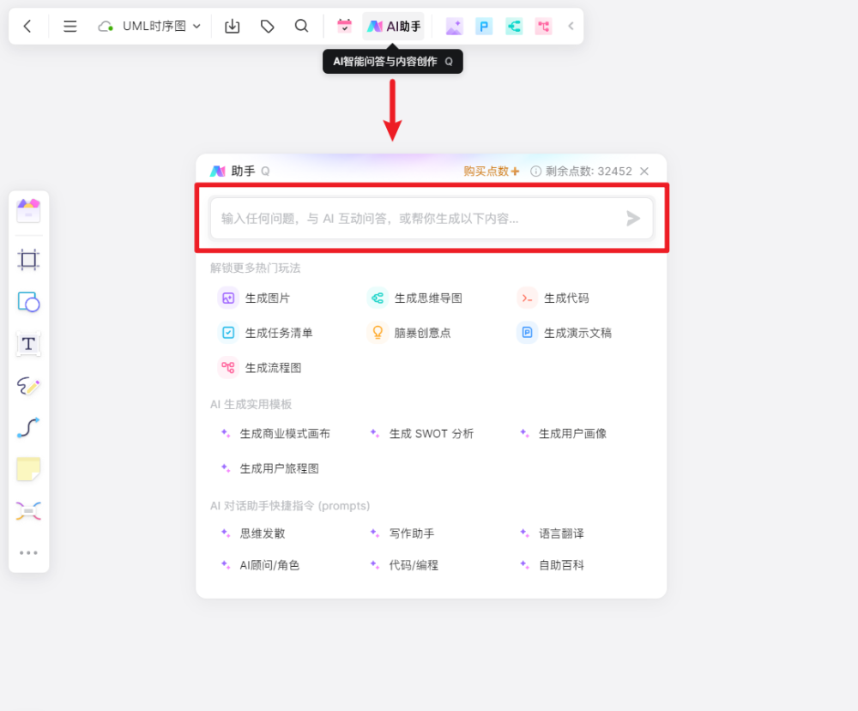Pick the 自助百科 prompt
Image resolution: width=858 pixels, height=711 pixels.
tap(552, 565)
